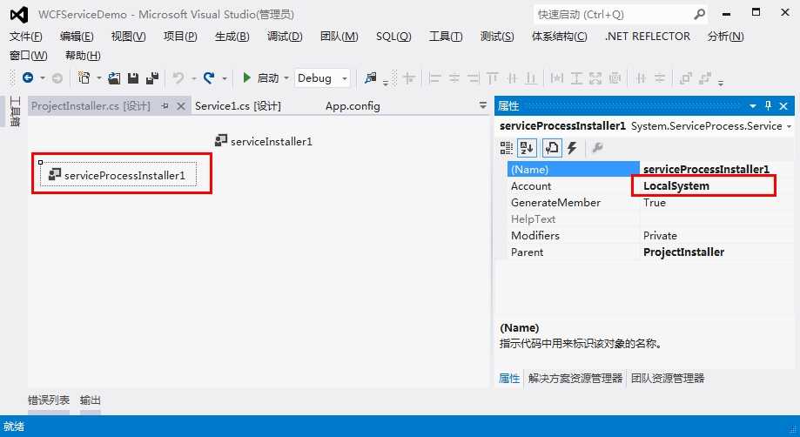
Task: Switch to the App.config tab
Action: point(353,106)
